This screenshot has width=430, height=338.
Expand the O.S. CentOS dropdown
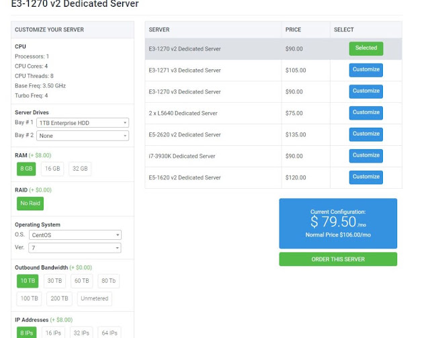[x=75, y=235]
